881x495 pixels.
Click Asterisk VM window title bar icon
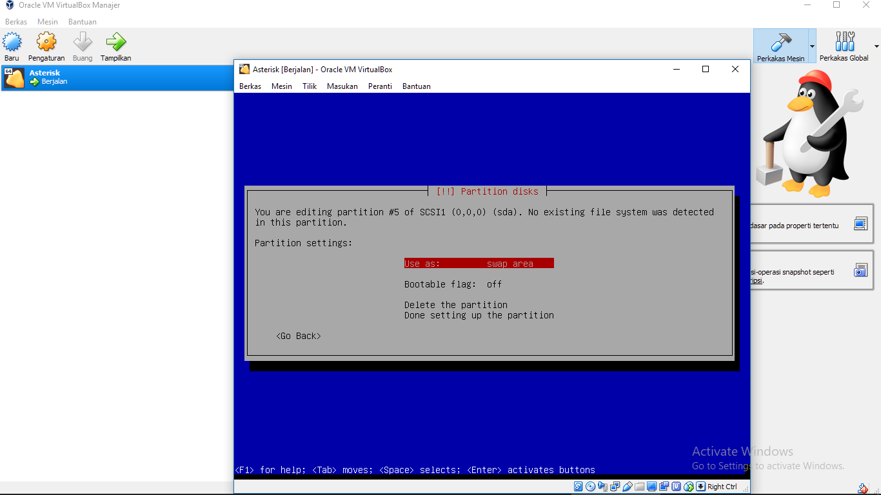[x=244, y=69]
